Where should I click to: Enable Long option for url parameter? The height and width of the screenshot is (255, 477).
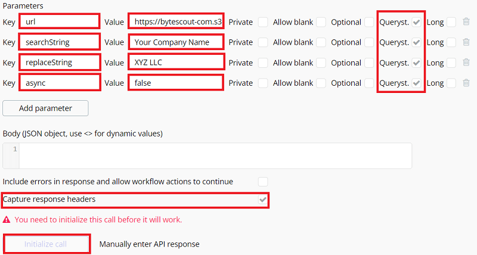click(451, 22)
